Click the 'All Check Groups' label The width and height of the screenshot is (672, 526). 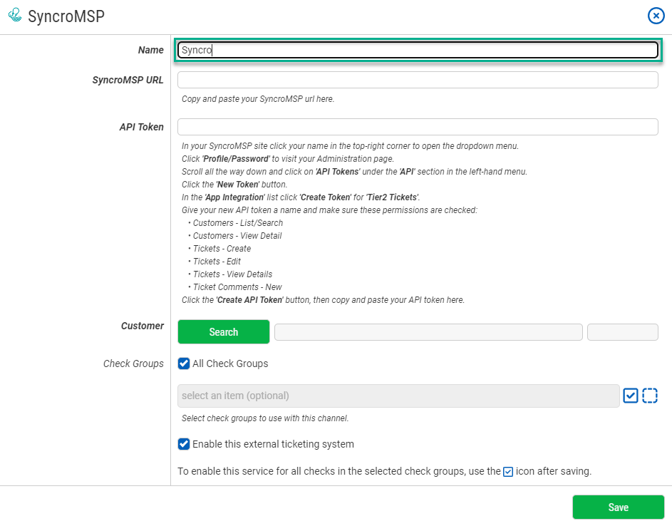[x=231, y=363]
